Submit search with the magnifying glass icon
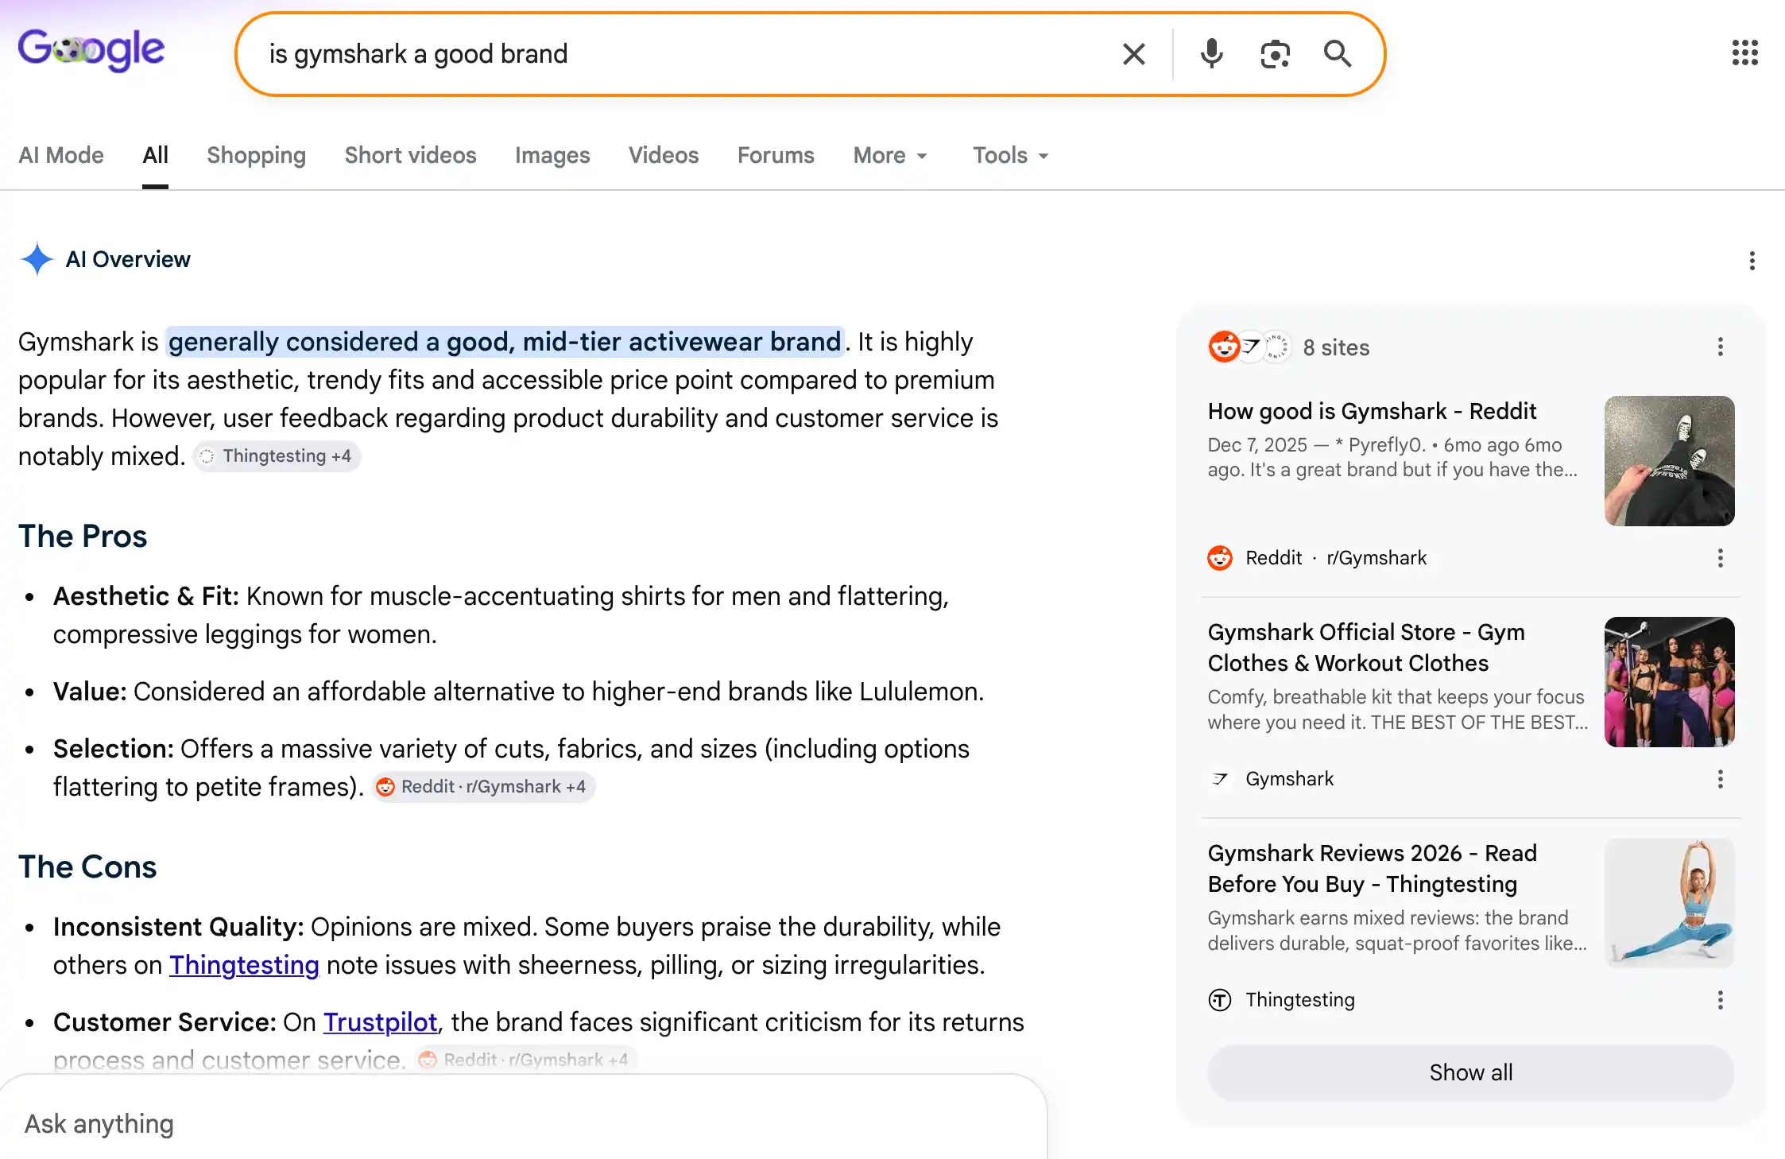 point(1338,54)
